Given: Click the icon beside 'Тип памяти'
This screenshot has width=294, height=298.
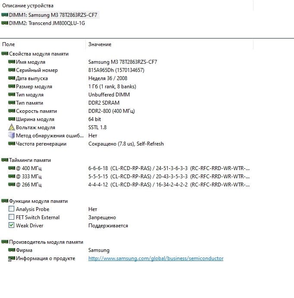Looking at the screenshot, I should pos(12,102).
